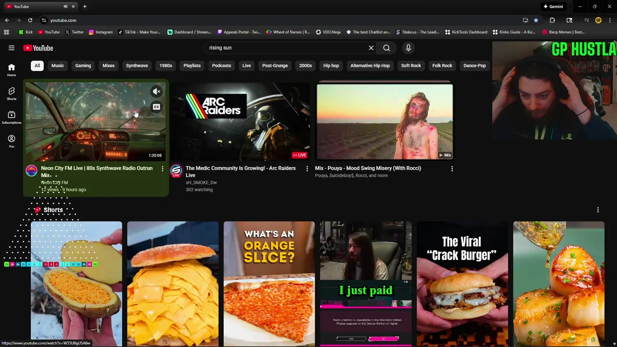Mute the YouTube tab audio icon
This screenshot has height=347, width=617.
(x=66, y=6)
